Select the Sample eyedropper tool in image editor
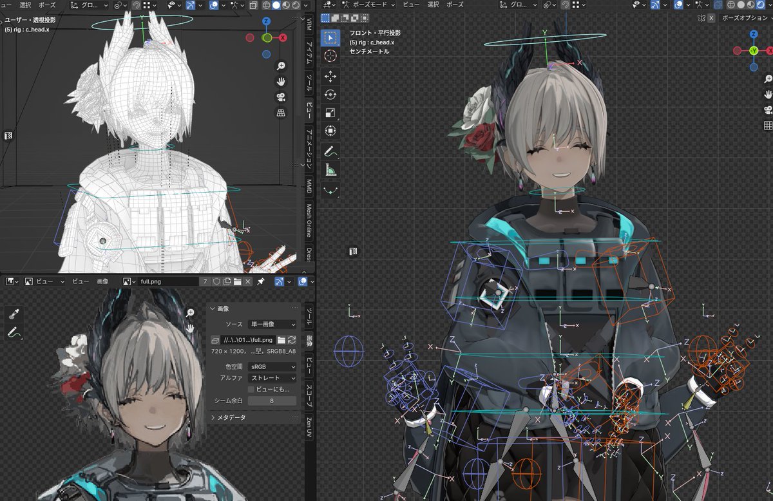This screenshot has height=501, width=773. click(14, 314)
